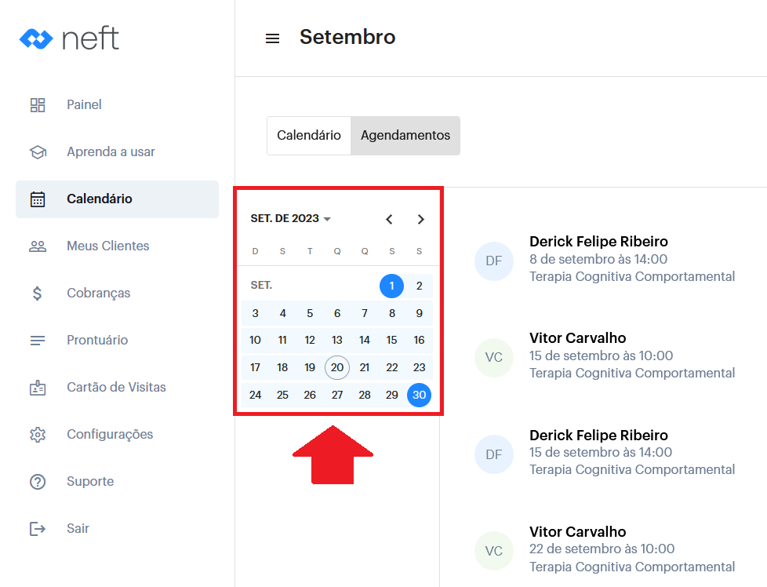Click the Cartão de Visitas badge icon
Image resolution: width=767 pixels, height=587 pixels.
(x=38, y=388)
